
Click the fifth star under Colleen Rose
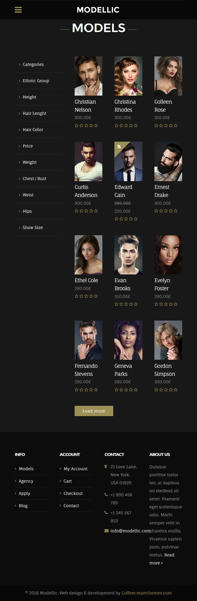(176, 125)
